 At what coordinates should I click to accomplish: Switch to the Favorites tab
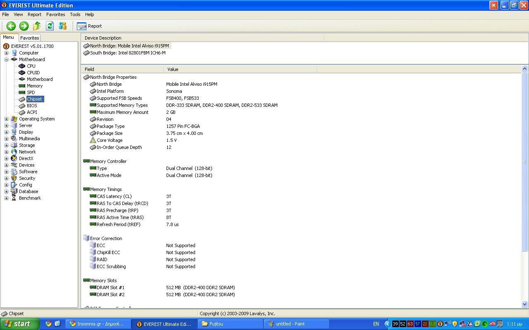point(30,38)
